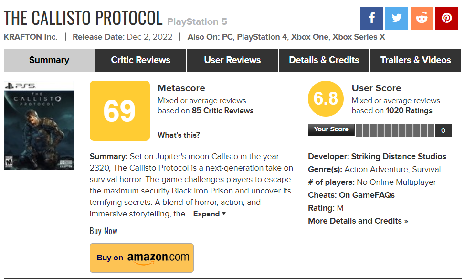This screenshot has height=279, width=475.
Task: Switch to the Critic Reviews tab
Action: point(140,60)
